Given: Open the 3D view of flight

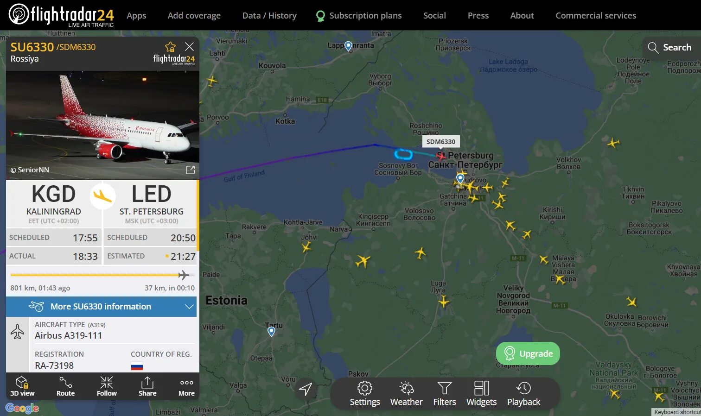Looking at the screenshot, I should [x=22, y=386].
